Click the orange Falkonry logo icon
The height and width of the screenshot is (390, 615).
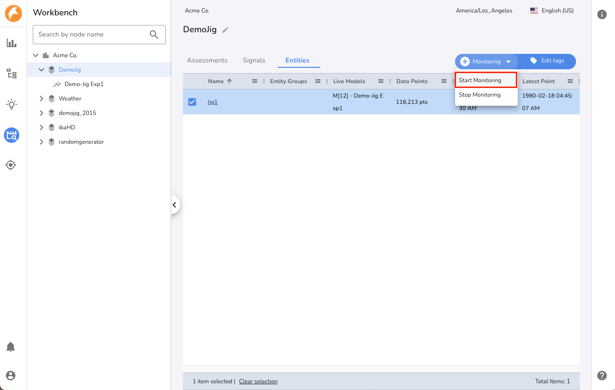pyautogui.click(x=13, y=13)
